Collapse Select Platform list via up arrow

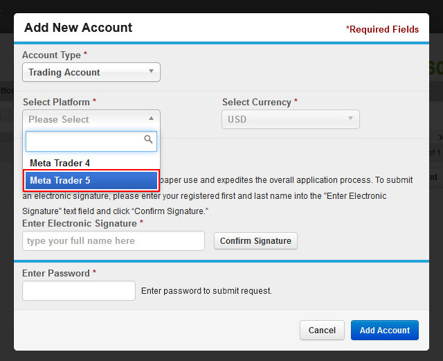tap(151, 118)
